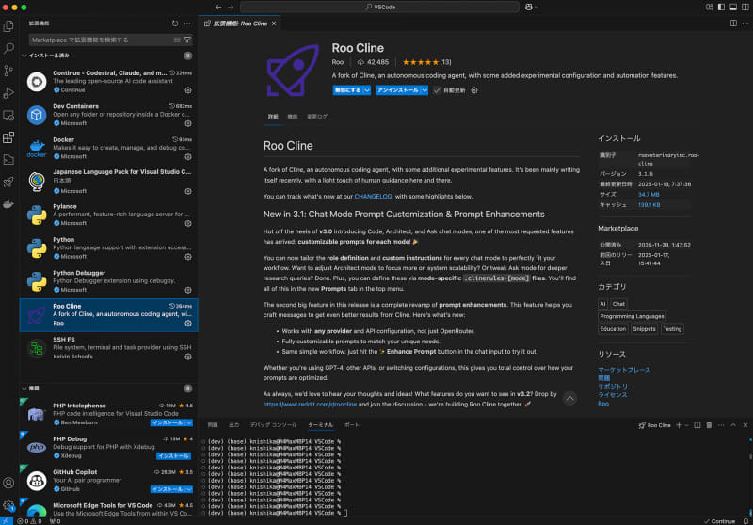
Task: Switch to the Debug Console panel tab
Action: (x=273, y=425)
